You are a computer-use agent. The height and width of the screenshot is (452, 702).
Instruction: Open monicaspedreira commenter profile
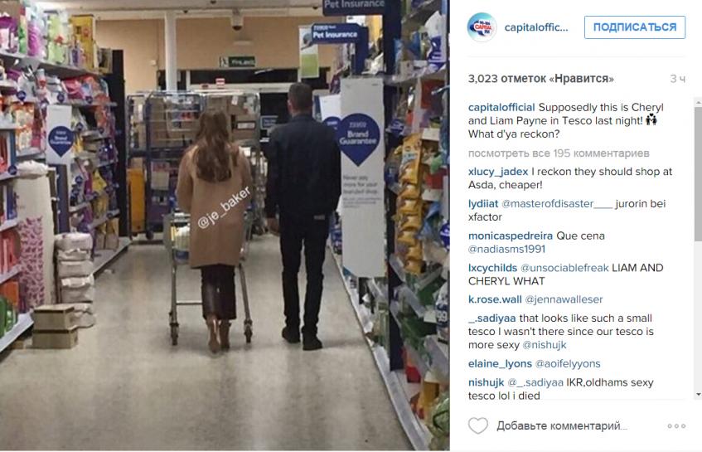(x=511, y=236)
